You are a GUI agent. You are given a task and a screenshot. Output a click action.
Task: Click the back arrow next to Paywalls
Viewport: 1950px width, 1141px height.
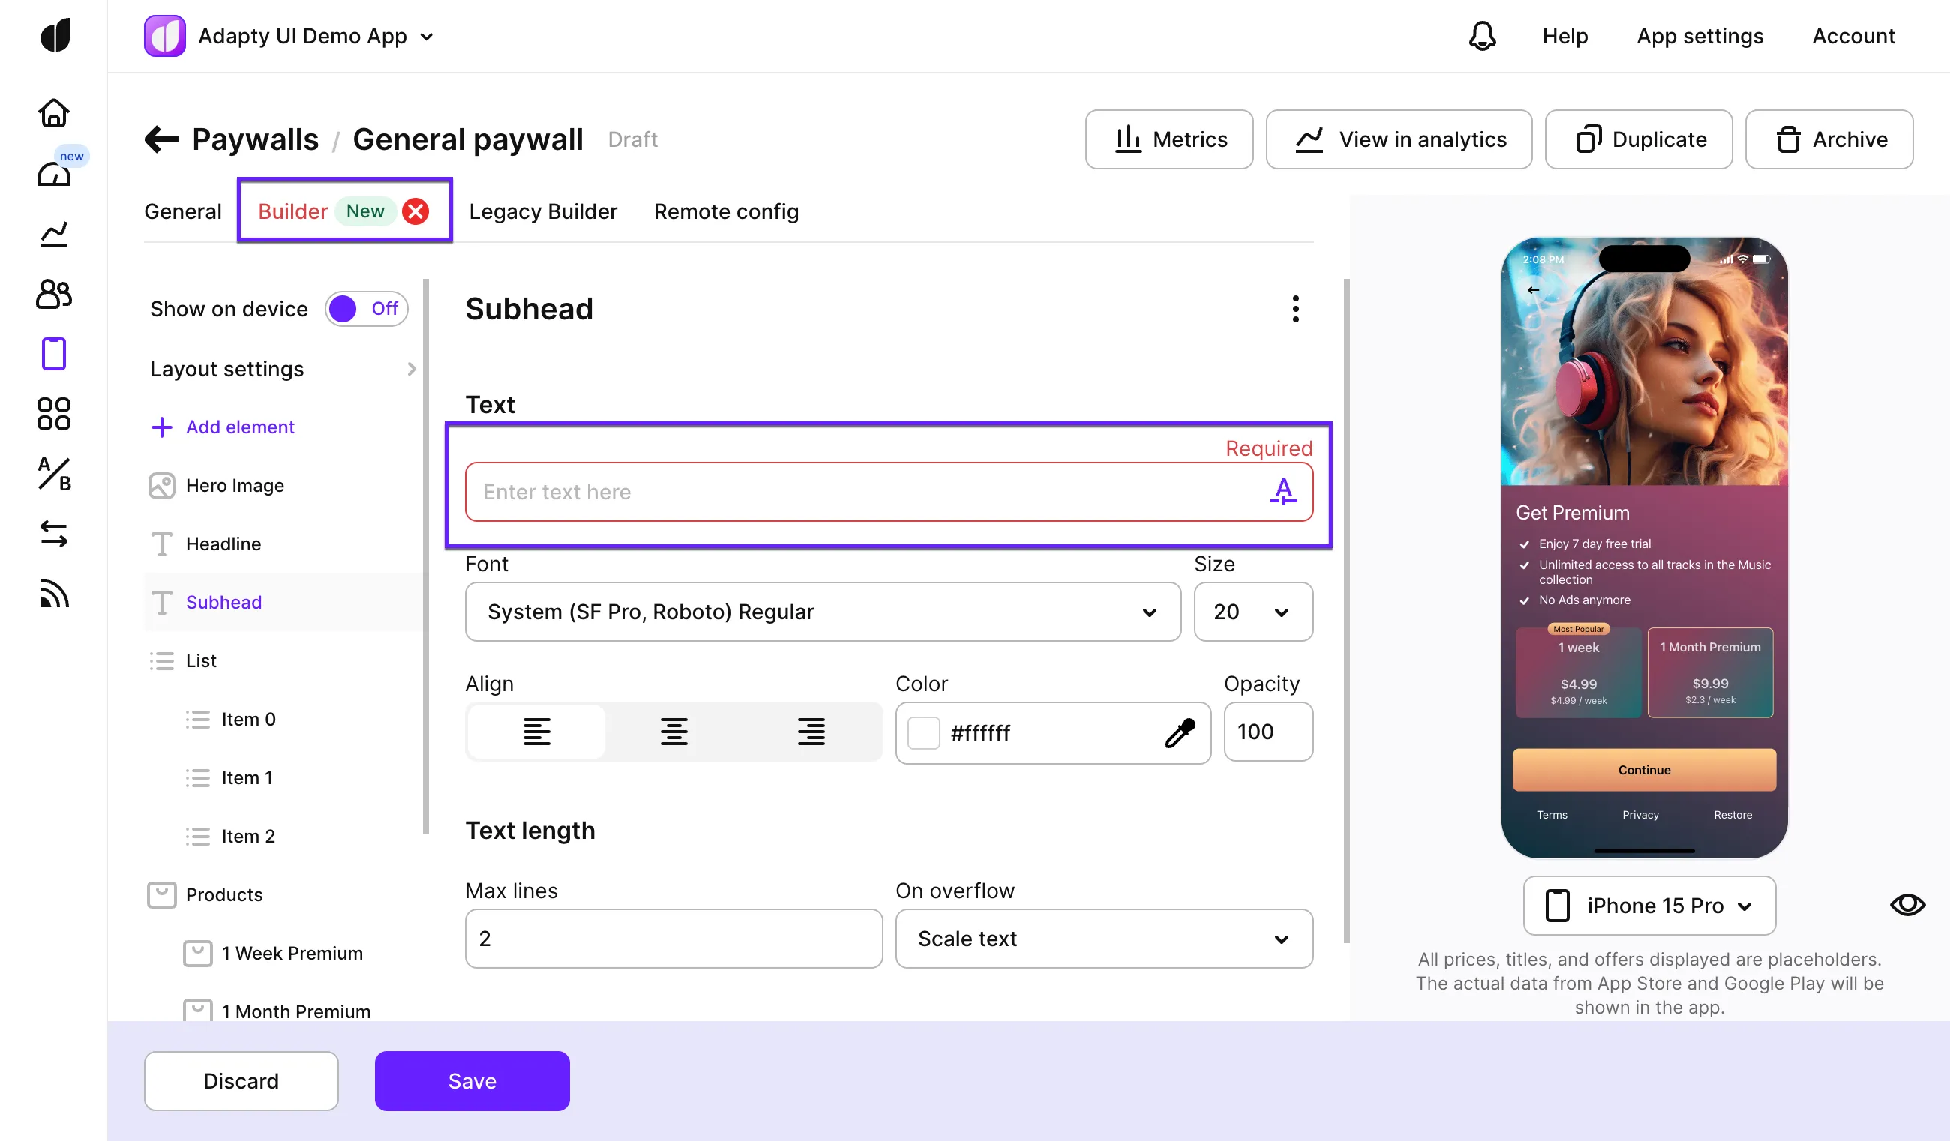[x=162, y=140]
